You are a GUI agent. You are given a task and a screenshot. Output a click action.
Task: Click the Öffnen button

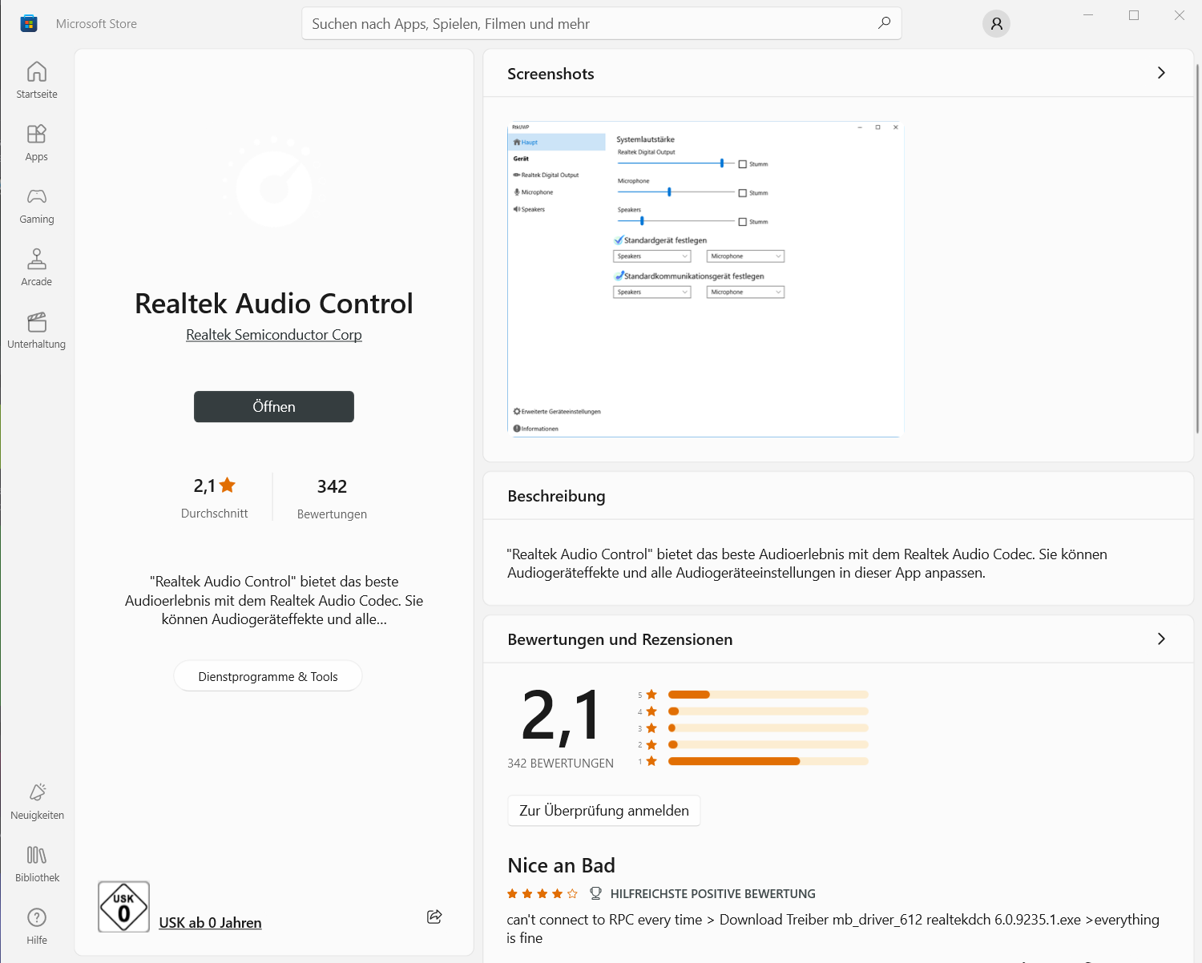coord(274,406)
